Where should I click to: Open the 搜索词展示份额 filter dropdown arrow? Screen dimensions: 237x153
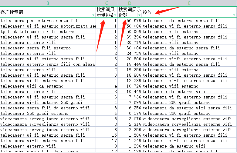tap(139, 15)
